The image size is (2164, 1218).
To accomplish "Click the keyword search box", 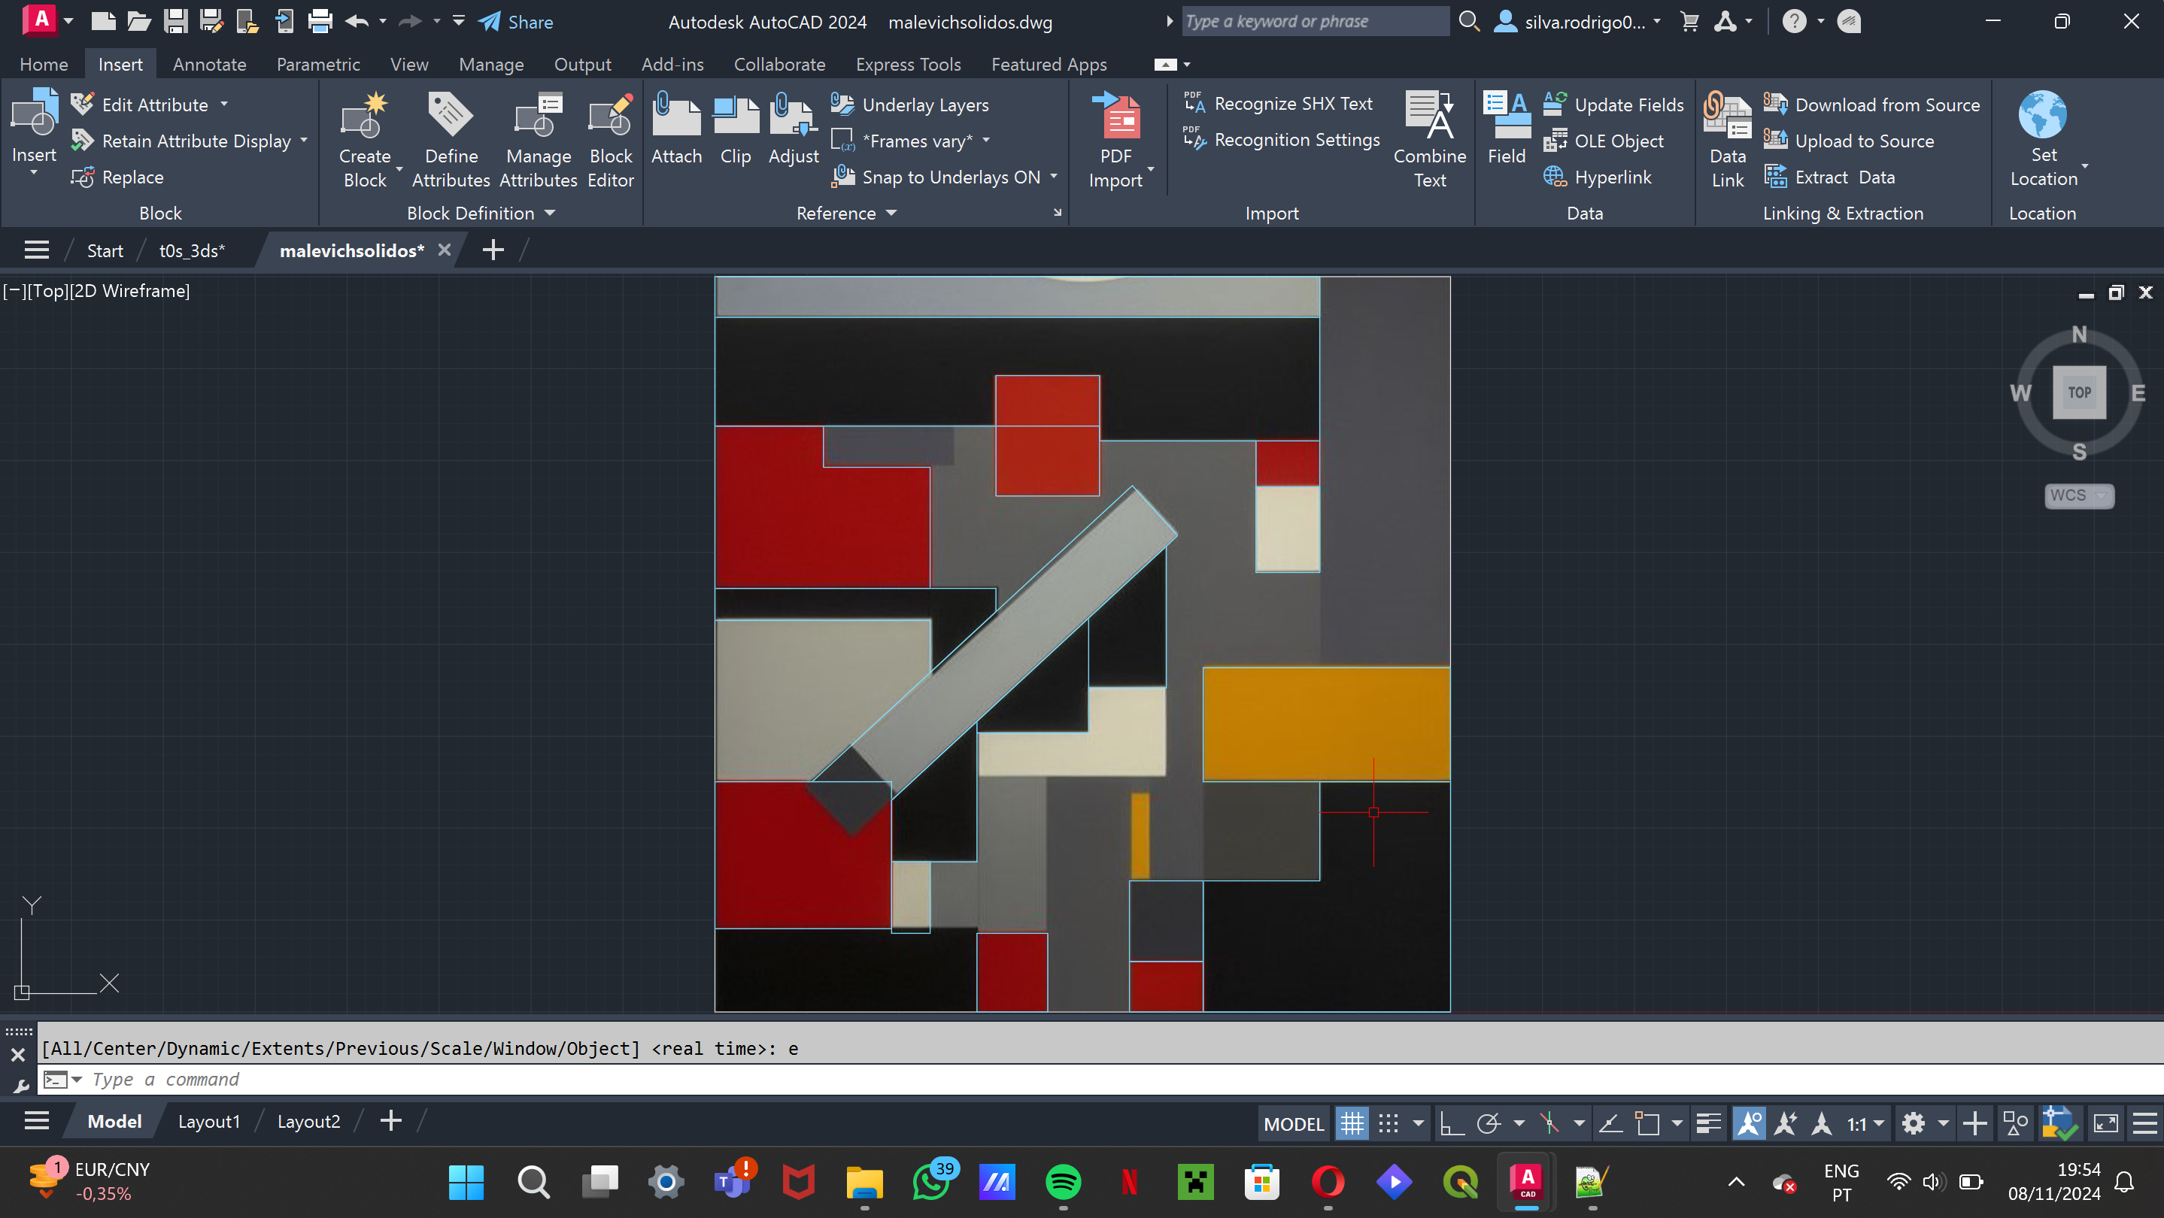I will point(1315,21).
